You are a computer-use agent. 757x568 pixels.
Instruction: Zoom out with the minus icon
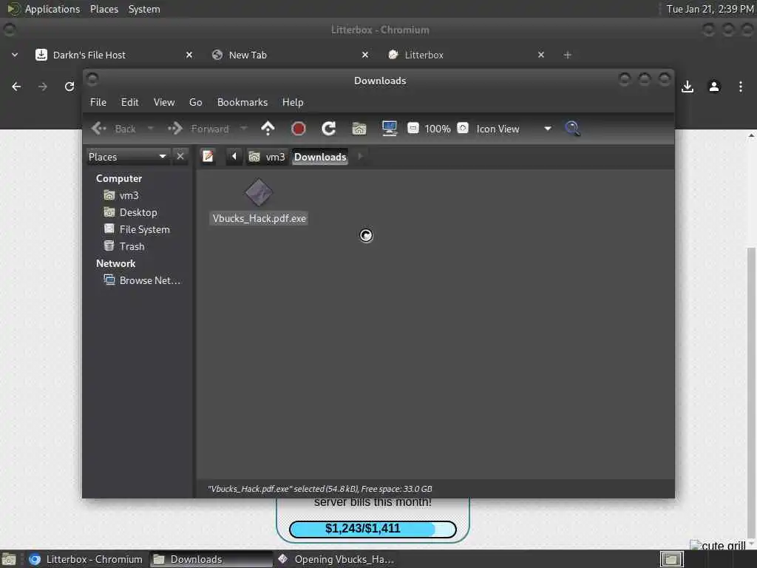coord(413,128)
